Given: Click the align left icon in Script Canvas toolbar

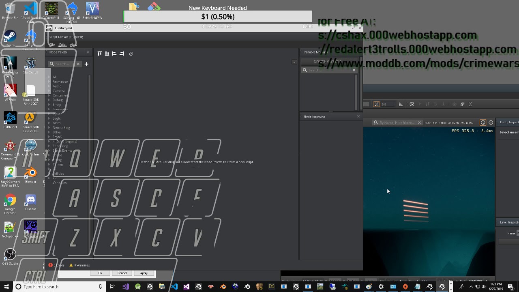Looking at the screenshot, I should (114, 54).
